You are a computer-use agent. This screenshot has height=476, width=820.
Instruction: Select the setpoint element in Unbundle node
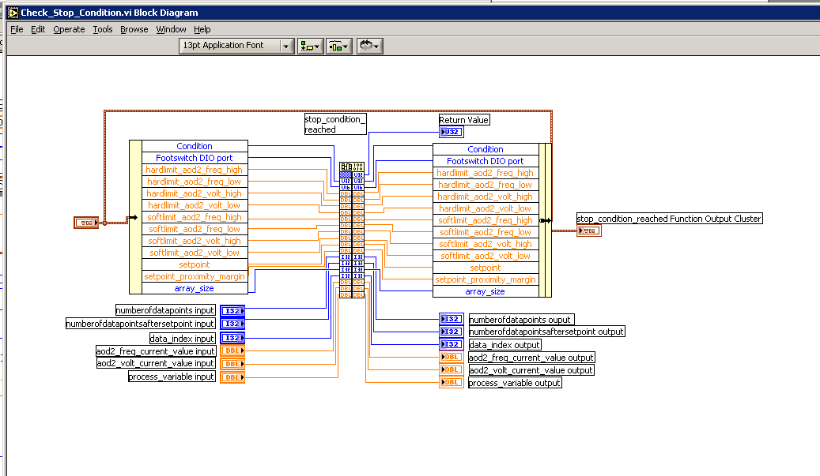point(195,264)
